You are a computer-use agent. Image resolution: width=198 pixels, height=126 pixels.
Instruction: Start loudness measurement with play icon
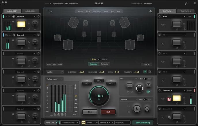(145, 72)
